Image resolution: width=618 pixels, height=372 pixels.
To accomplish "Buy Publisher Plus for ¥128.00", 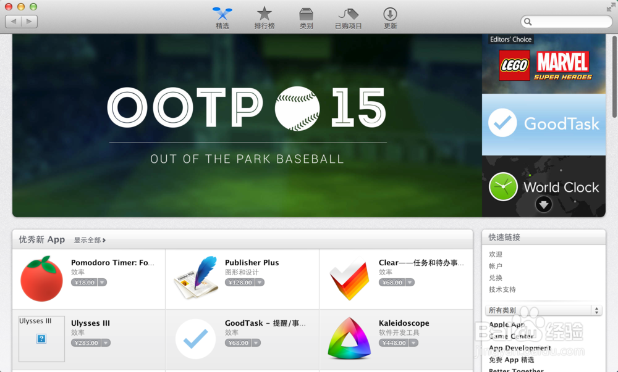I will [240, 283].
